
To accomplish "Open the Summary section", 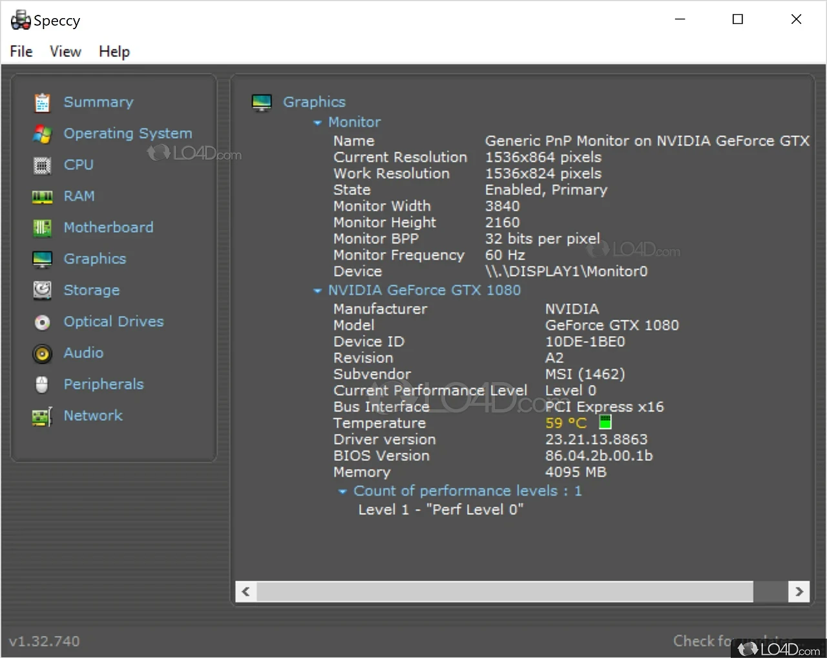I will click(98, 102).
